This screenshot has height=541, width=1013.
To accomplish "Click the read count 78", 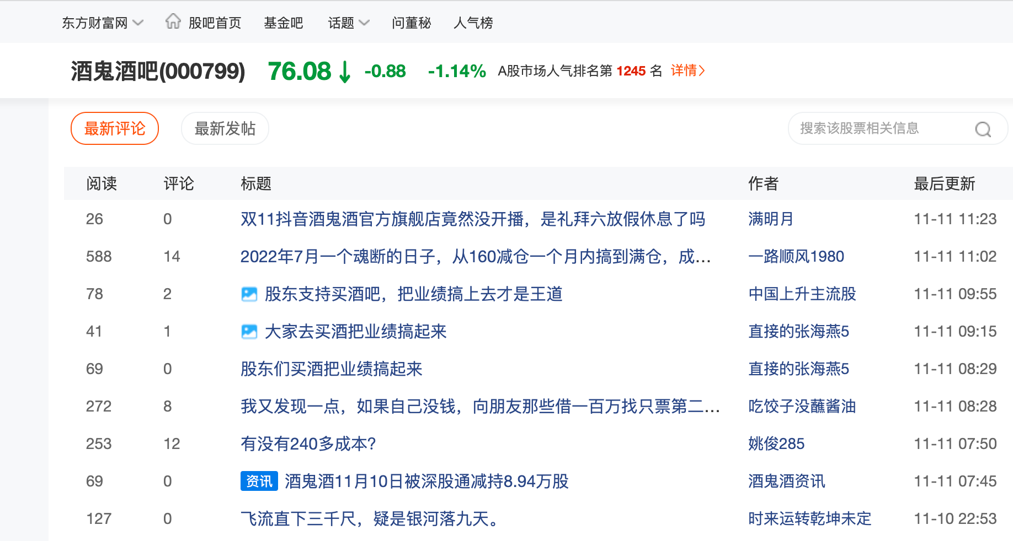I will point(94,294).
